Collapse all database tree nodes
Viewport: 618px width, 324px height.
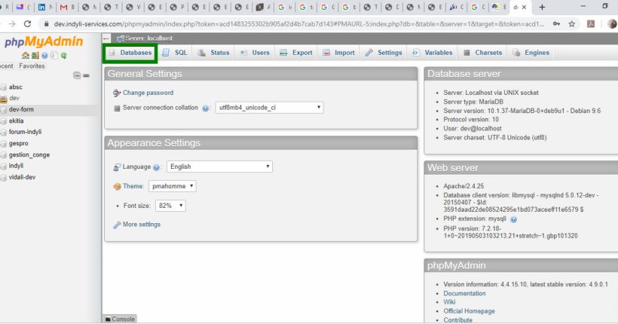[77, 75]
